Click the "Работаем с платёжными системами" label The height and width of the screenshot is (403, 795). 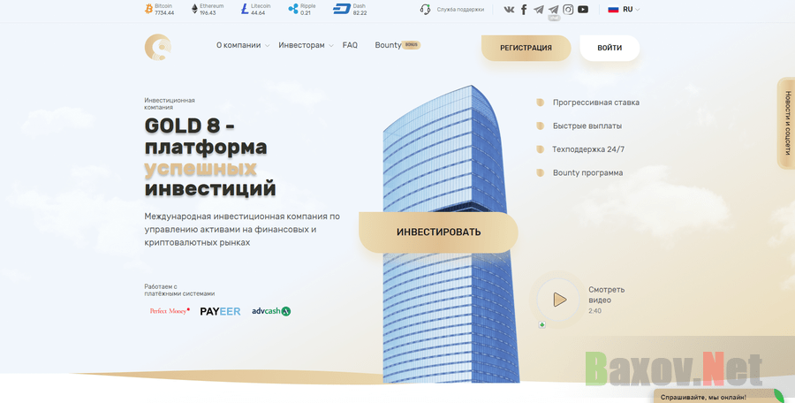point(179,291)
